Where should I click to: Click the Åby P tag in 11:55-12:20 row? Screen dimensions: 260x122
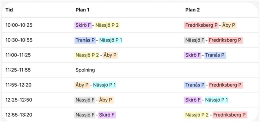coord(82,85)
